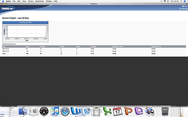Image resolution: width=188 pixels, height=117 pixels.
Task: Open iCal calendar from the dock
Action: 118,111
